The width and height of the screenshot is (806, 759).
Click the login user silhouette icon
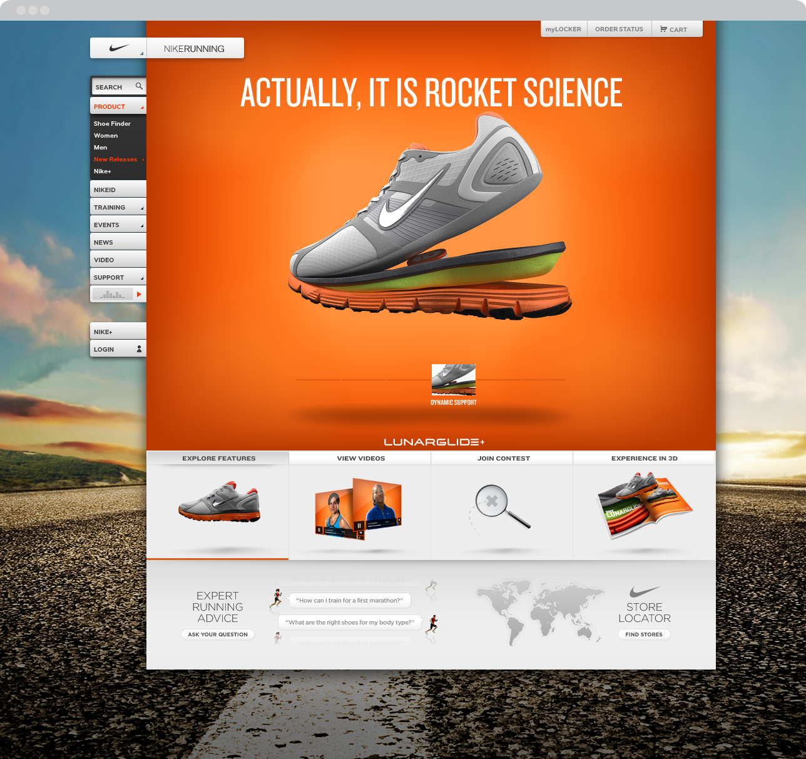pyautogui.click(x=139, y=349)
